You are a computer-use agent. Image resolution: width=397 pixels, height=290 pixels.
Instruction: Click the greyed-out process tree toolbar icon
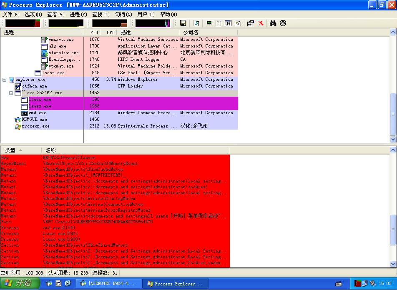tap(218, 23)
